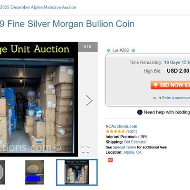The width and height of the screenshot is (190, 190).
Task: Click the green arrow by maximum bid
Action: (x=160, y=98)
